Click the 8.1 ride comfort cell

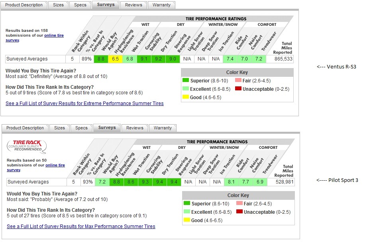231,182
